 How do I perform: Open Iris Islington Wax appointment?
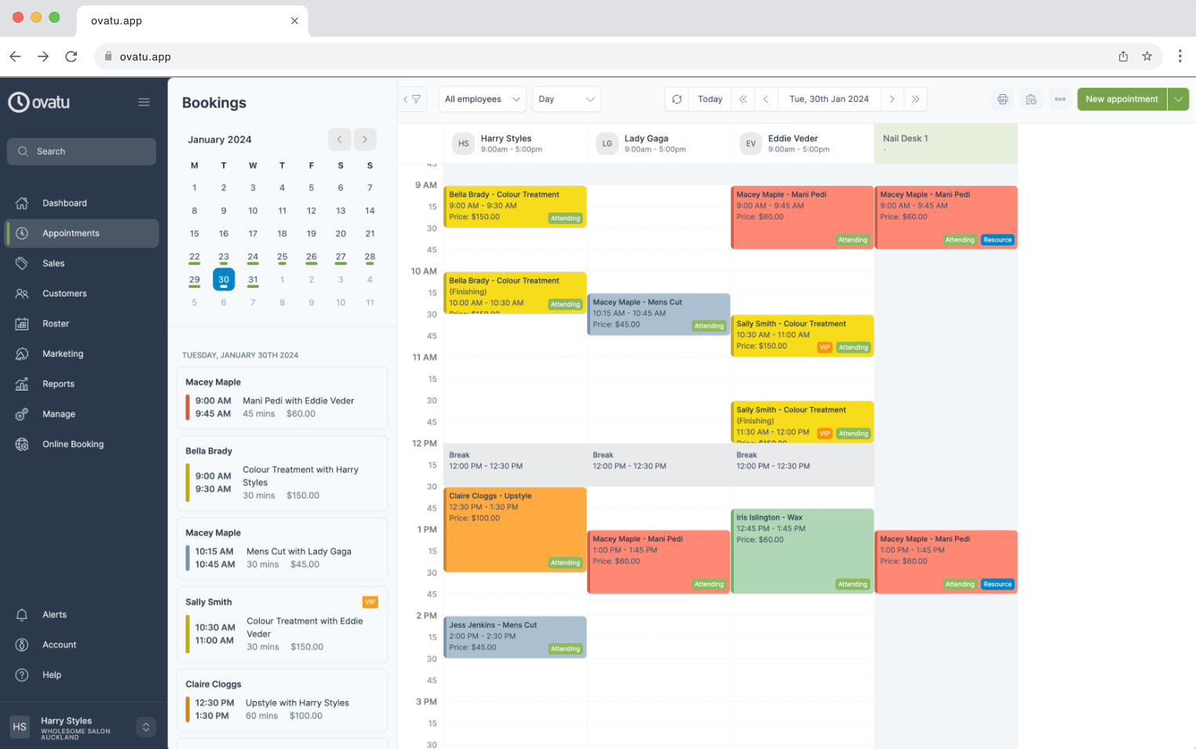point(802,551)
